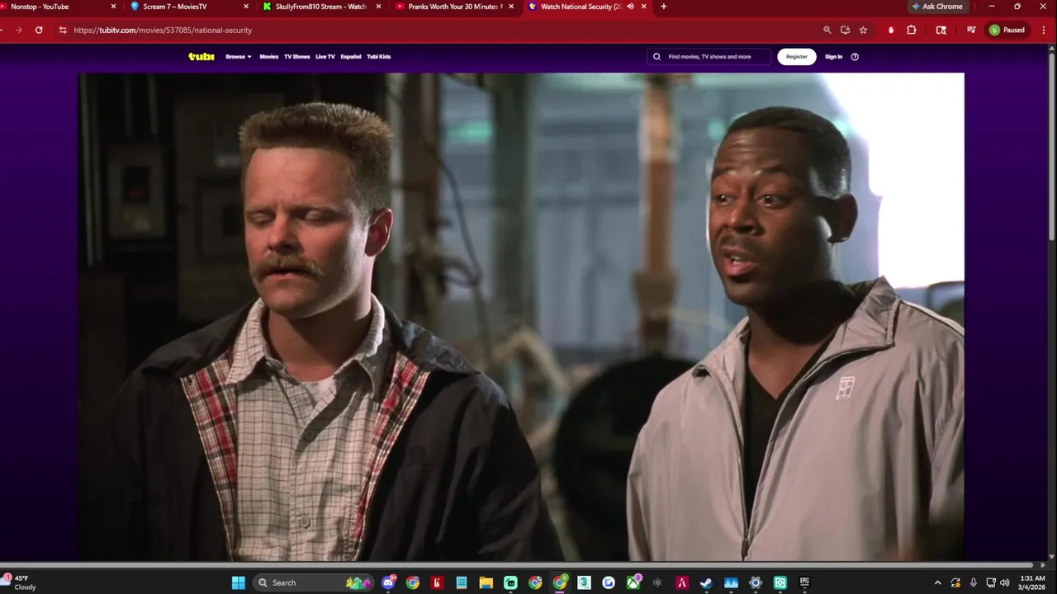This screenshot has height=594, width=1057.
Task: Click the Ask Chrome button
Action: [937, 7]
